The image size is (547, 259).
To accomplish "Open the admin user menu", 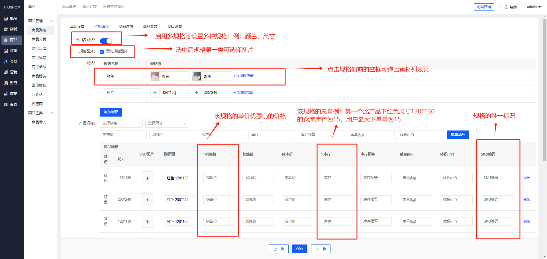I will coord(534,7).
